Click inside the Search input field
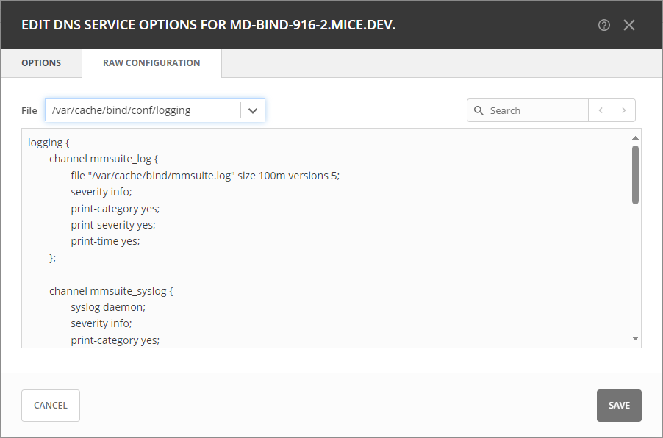 pos(529,109)
